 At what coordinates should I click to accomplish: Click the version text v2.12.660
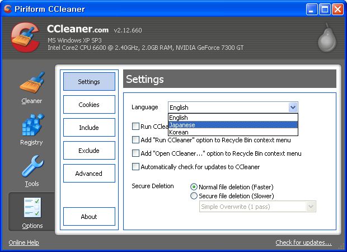[x=128, y=30]
